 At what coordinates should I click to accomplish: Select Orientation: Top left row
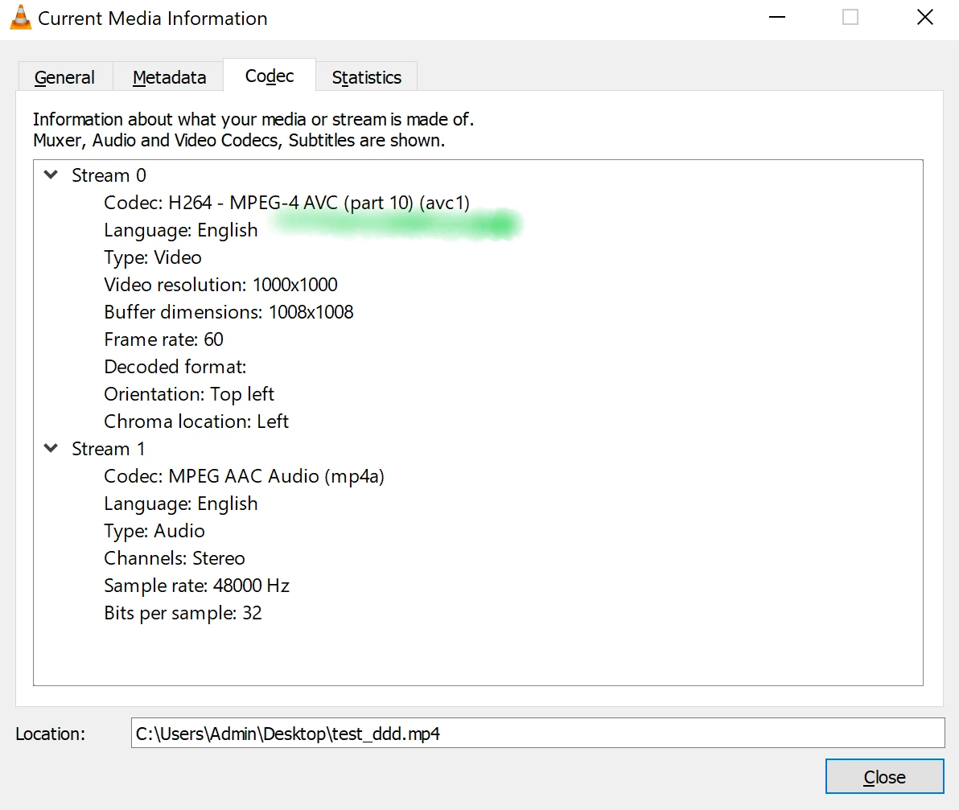[189, 394]
